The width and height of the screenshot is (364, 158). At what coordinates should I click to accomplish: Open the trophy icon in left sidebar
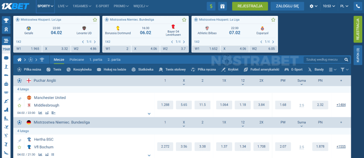pyautogui.click(x=6, y=21)
